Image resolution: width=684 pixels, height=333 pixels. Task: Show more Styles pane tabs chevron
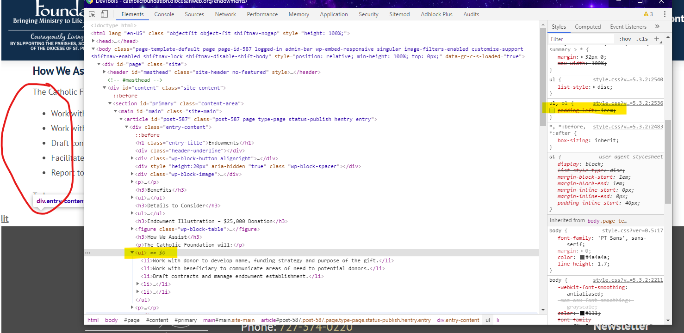657,27
